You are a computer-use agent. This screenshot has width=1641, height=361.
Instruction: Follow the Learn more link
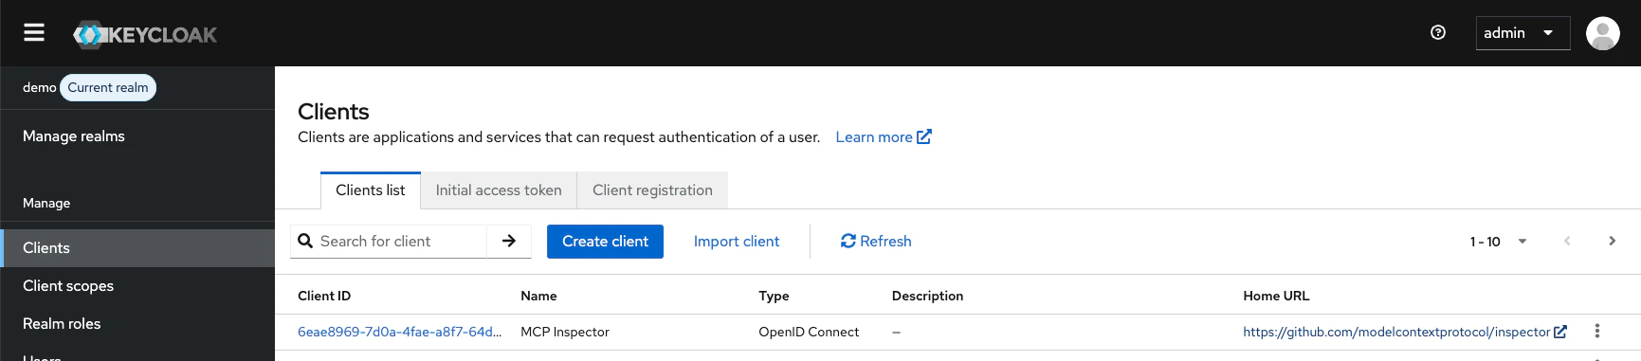coord(884,137)
